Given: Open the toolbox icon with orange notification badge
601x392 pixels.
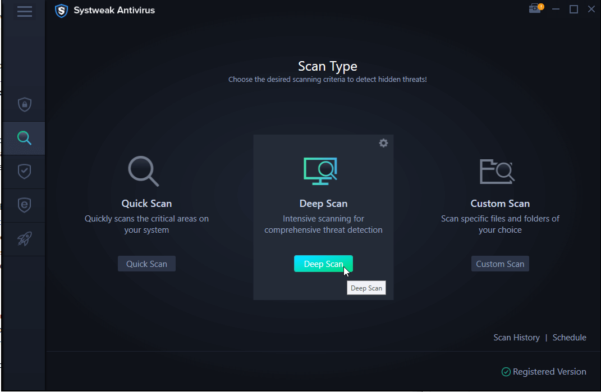Looking at the screenshot, I should point(535,9).
